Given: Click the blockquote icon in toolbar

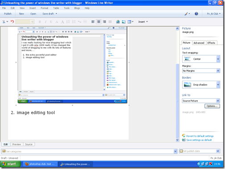Looking at the screenshot, I should (79, 22).
